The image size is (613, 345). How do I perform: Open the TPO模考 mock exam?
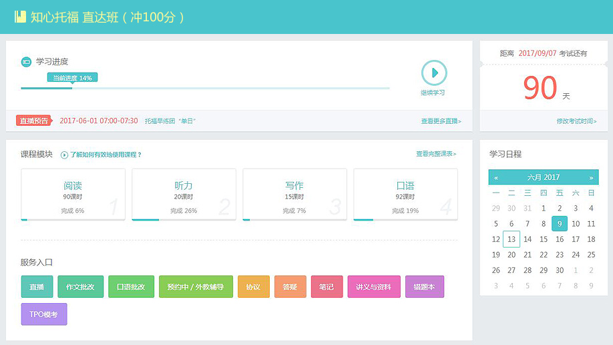[44, 314]
